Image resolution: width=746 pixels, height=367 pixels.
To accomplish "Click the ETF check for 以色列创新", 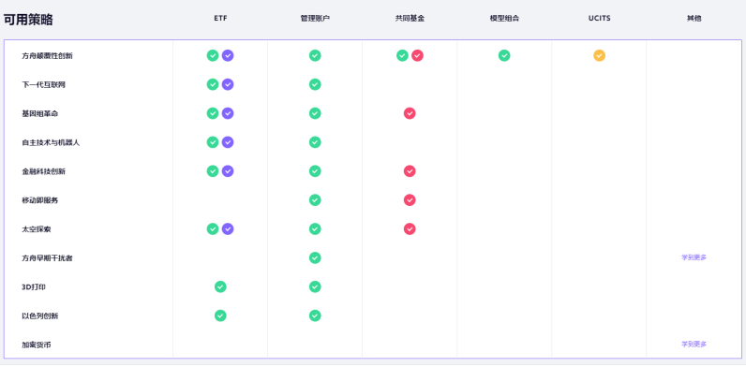I will click(x=220, y=316).
